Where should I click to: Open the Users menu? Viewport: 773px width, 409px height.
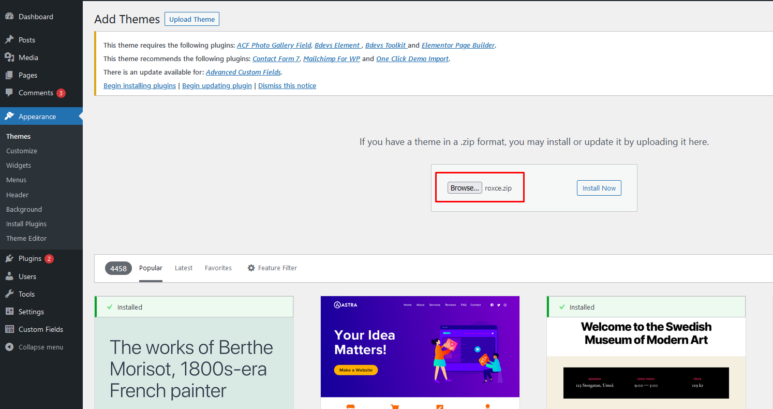click(x=41, y=276)
